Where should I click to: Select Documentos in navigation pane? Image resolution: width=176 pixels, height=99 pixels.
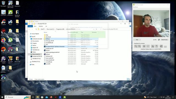35,41
